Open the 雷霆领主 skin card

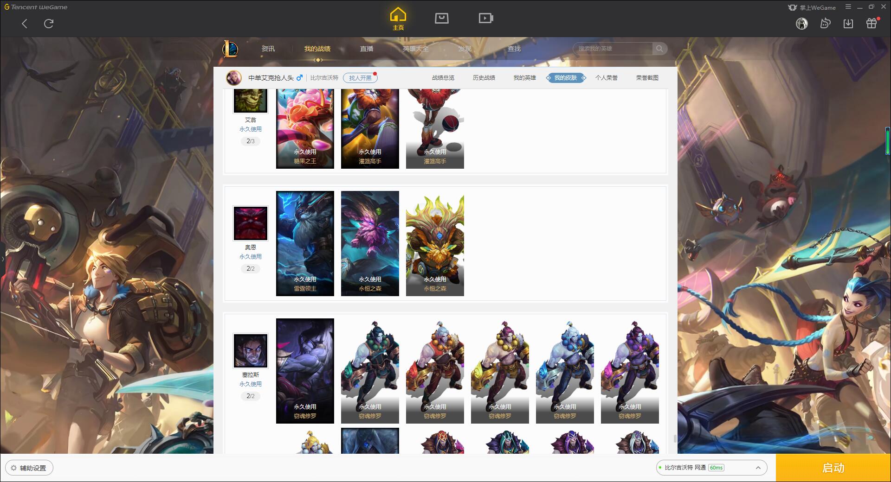point(305,243)
